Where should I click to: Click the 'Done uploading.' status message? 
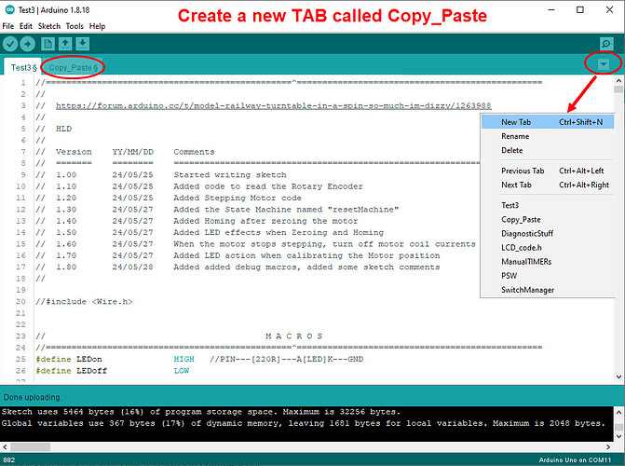(33, 397)
